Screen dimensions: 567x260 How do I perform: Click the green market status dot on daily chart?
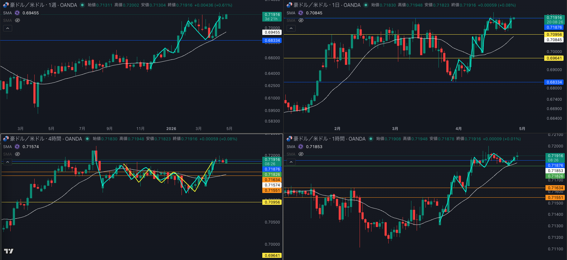tap(366, 5)
